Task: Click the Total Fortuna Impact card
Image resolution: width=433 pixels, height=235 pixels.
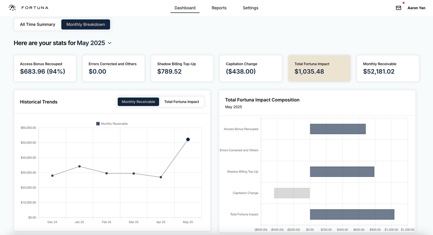Action: click(319, 68)
